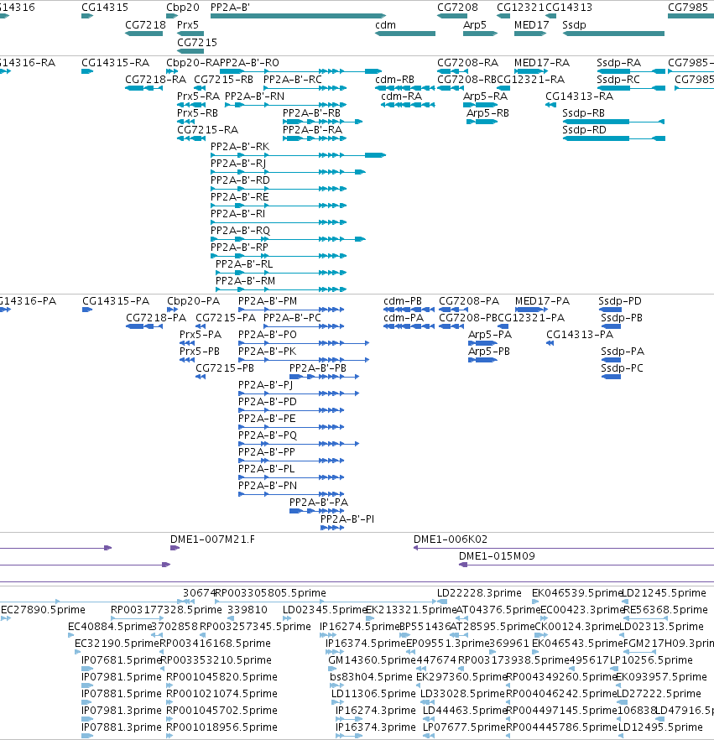Click EST EC27890.5prime label
The height and width of the screenshot is (740, 714).
[43, 610]
